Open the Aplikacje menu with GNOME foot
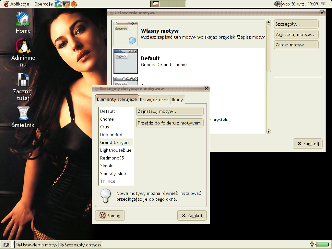The height and width of the screenshot is (249, 332). click(16, 4)
